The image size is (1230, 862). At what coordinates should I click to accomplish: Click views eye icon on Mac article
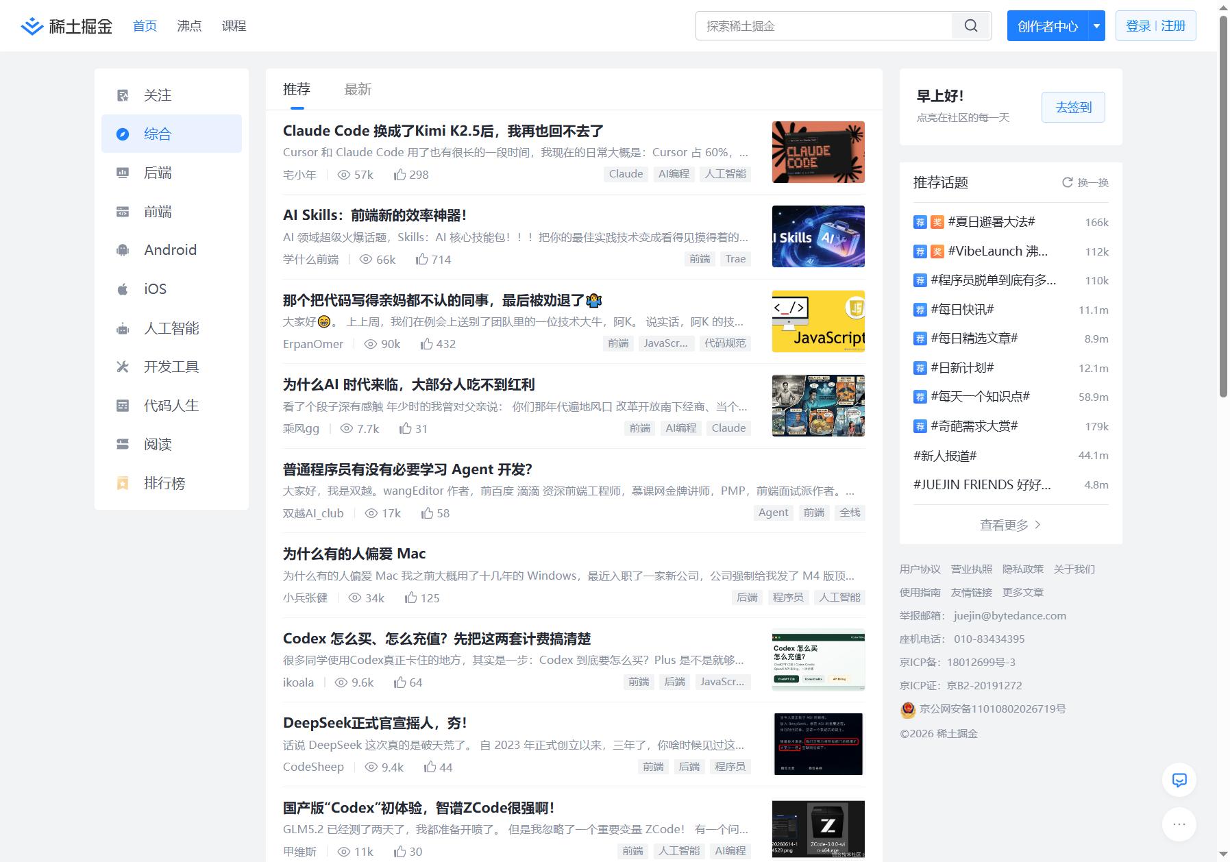point(355,598)
